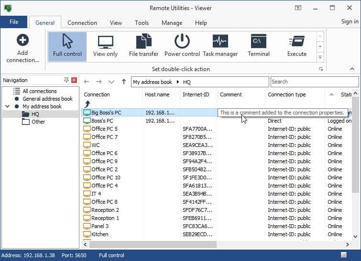Expand the ribbon gallery more options

320,57
